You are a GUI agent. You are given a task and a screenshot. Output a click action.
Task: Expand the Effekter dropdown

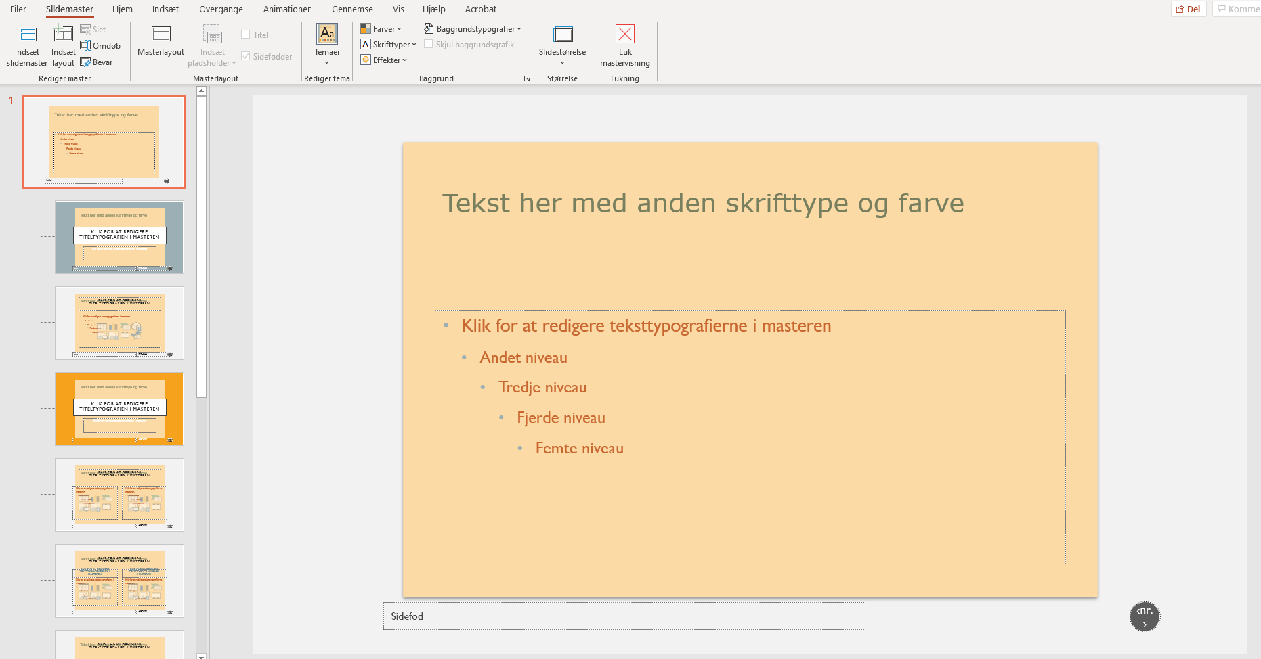(385, 60)
